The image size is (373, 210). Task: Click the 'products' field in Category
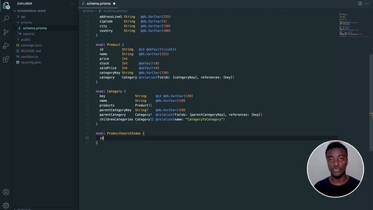click(x=107, y=105)
